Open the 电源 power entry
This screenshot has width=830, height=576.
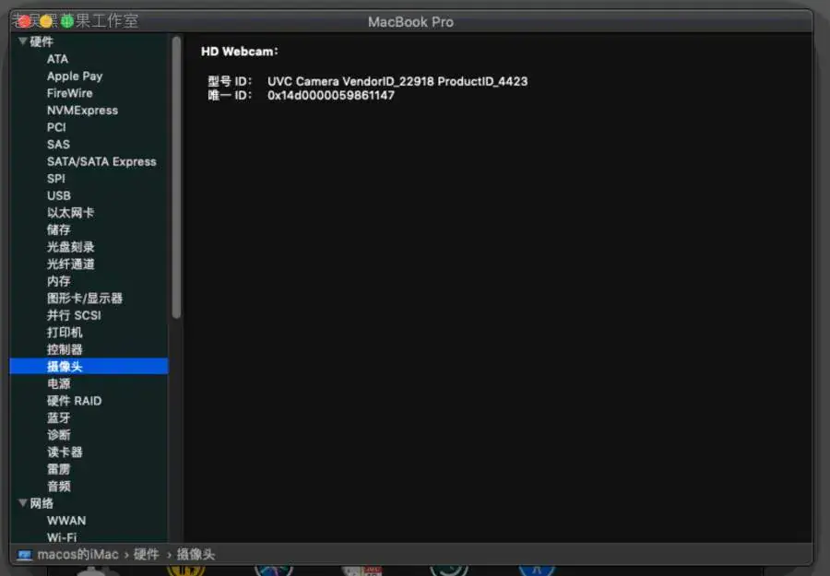59,383
